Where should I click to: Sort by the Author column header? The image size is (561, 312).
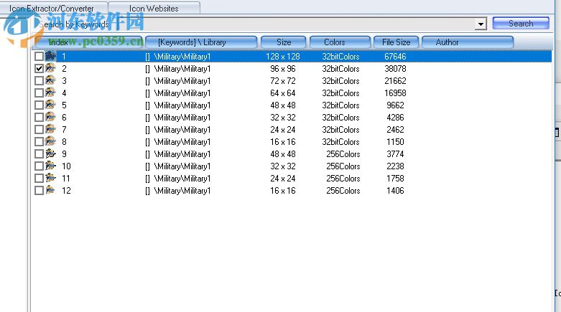coord(468,42)
